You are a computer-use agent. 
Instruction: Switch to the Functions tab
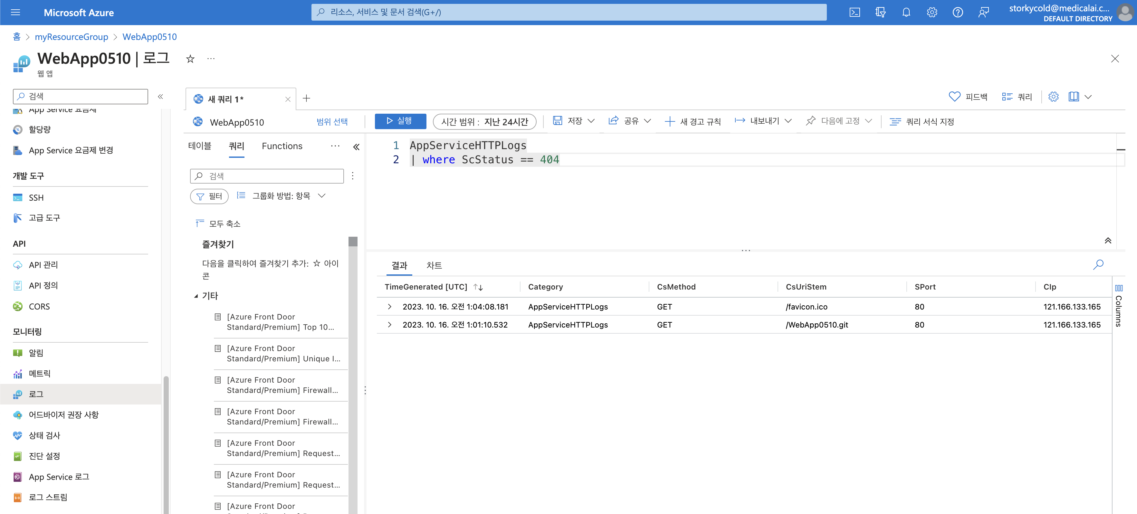tap(282, 146)
